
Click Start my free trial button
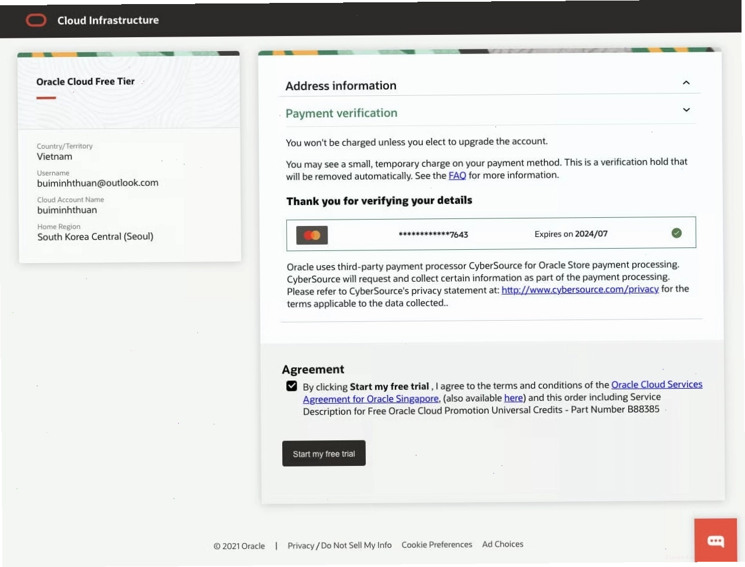pyautogui.click(x=324, y=453)
